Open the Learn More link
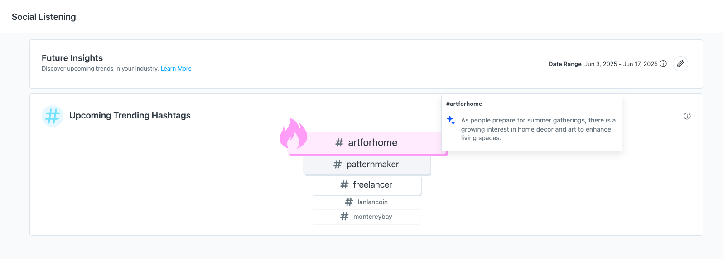 (176, 69)
